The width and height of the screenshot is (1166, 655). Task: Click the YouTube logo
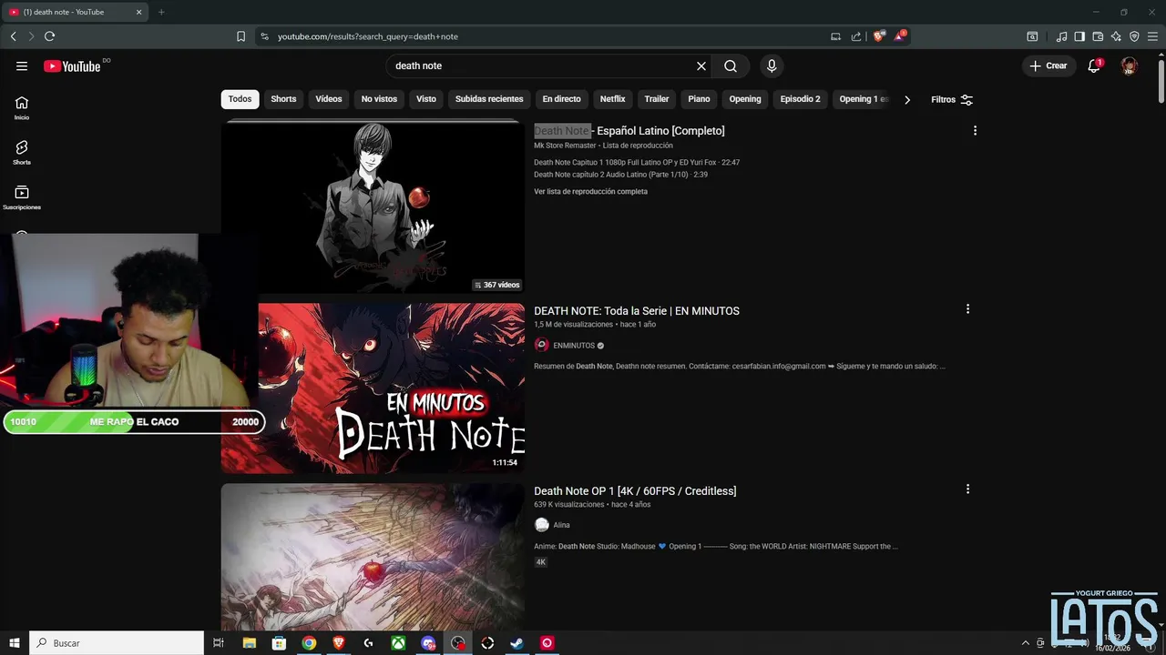click(x=72, y=65)
